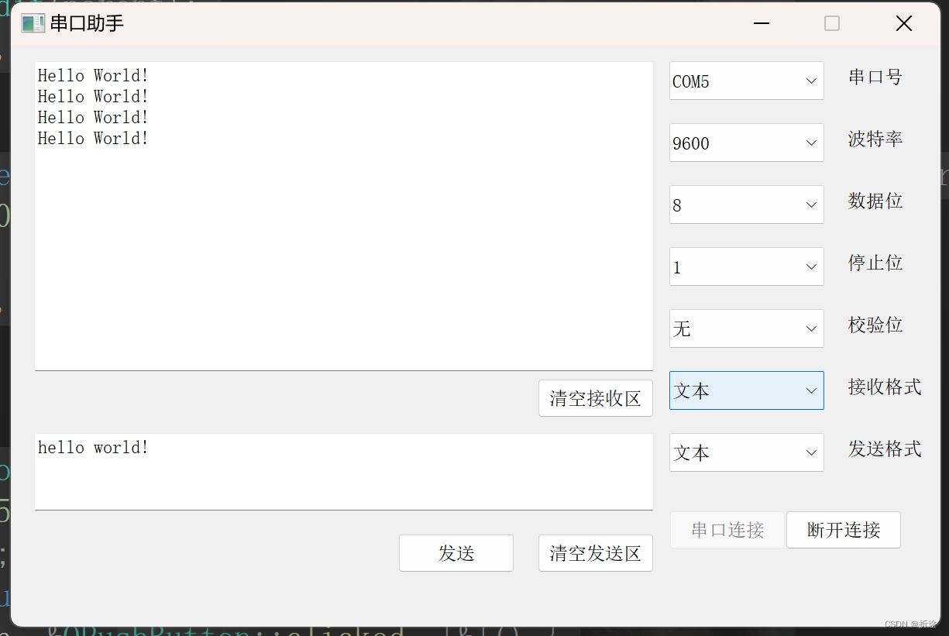Open the data bits dropdown showing 8
Image resolution: width=949 pixels, height=636 pixels.
[x=745, y=205]
